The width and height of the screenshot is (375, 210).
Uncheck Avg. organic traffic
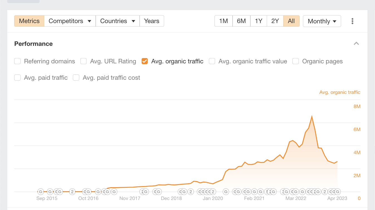point(144,61)
